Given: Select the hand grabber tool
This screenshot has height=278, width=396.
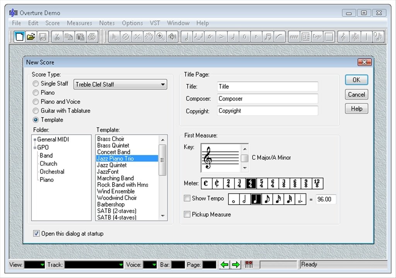Looking at the screenshot, I should point(149,37).
